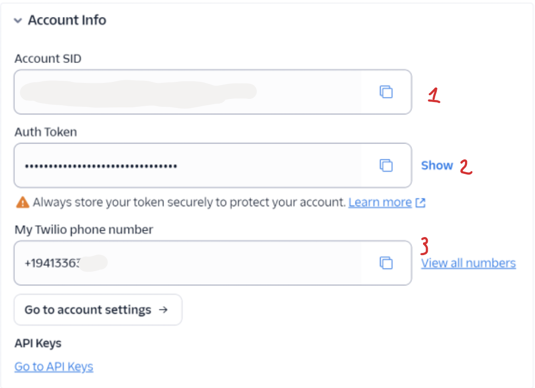Open the Learn more link
This screenshot has height=388, width=535.
point(379,203)
